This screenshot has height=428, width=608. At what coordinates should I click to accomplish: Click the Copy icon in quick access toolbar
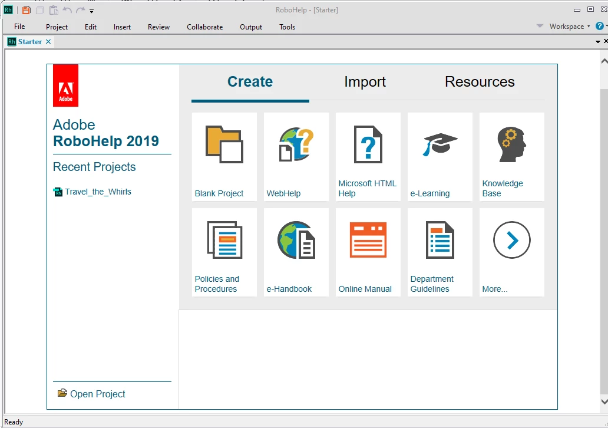click(39, 11)
